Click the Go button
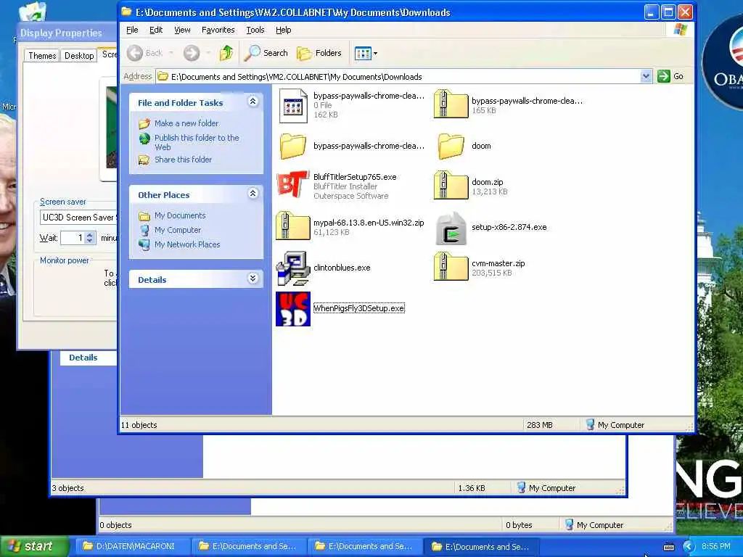 point(670,76)
